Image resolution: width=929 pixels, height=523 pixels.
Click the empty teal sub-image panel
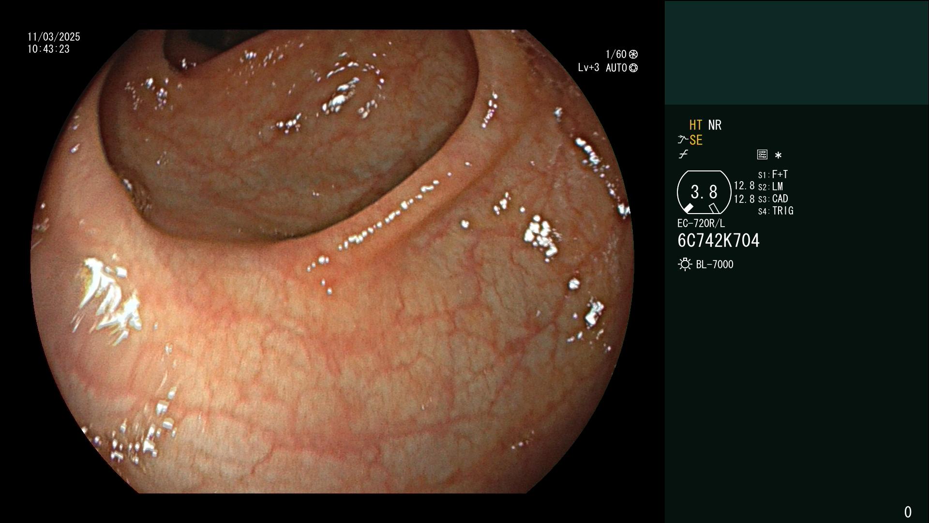796,52
